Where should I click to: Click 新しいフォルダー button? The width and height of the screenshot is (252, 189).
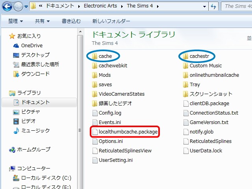click(x=111, y=21)
